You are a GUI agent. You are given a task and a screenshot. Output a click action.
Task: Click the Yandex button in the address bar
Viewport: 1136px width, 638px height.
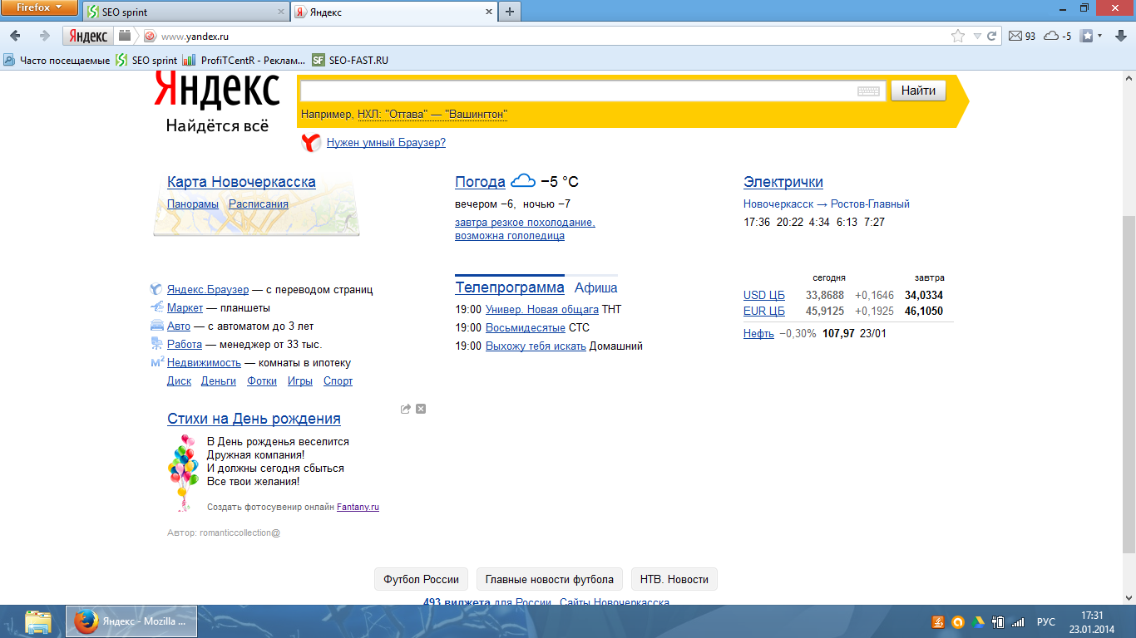tap(87, 36)
